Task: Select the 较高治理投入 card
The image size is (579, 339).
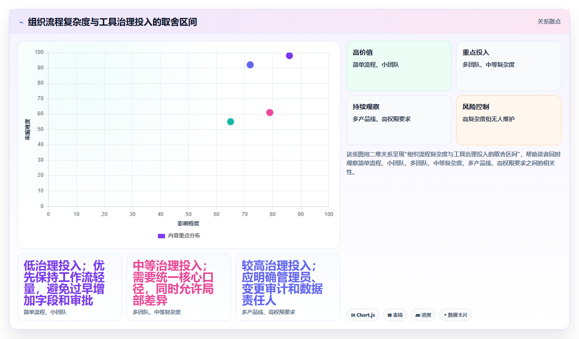Action: pyautogui.click(x=288, y=287)
